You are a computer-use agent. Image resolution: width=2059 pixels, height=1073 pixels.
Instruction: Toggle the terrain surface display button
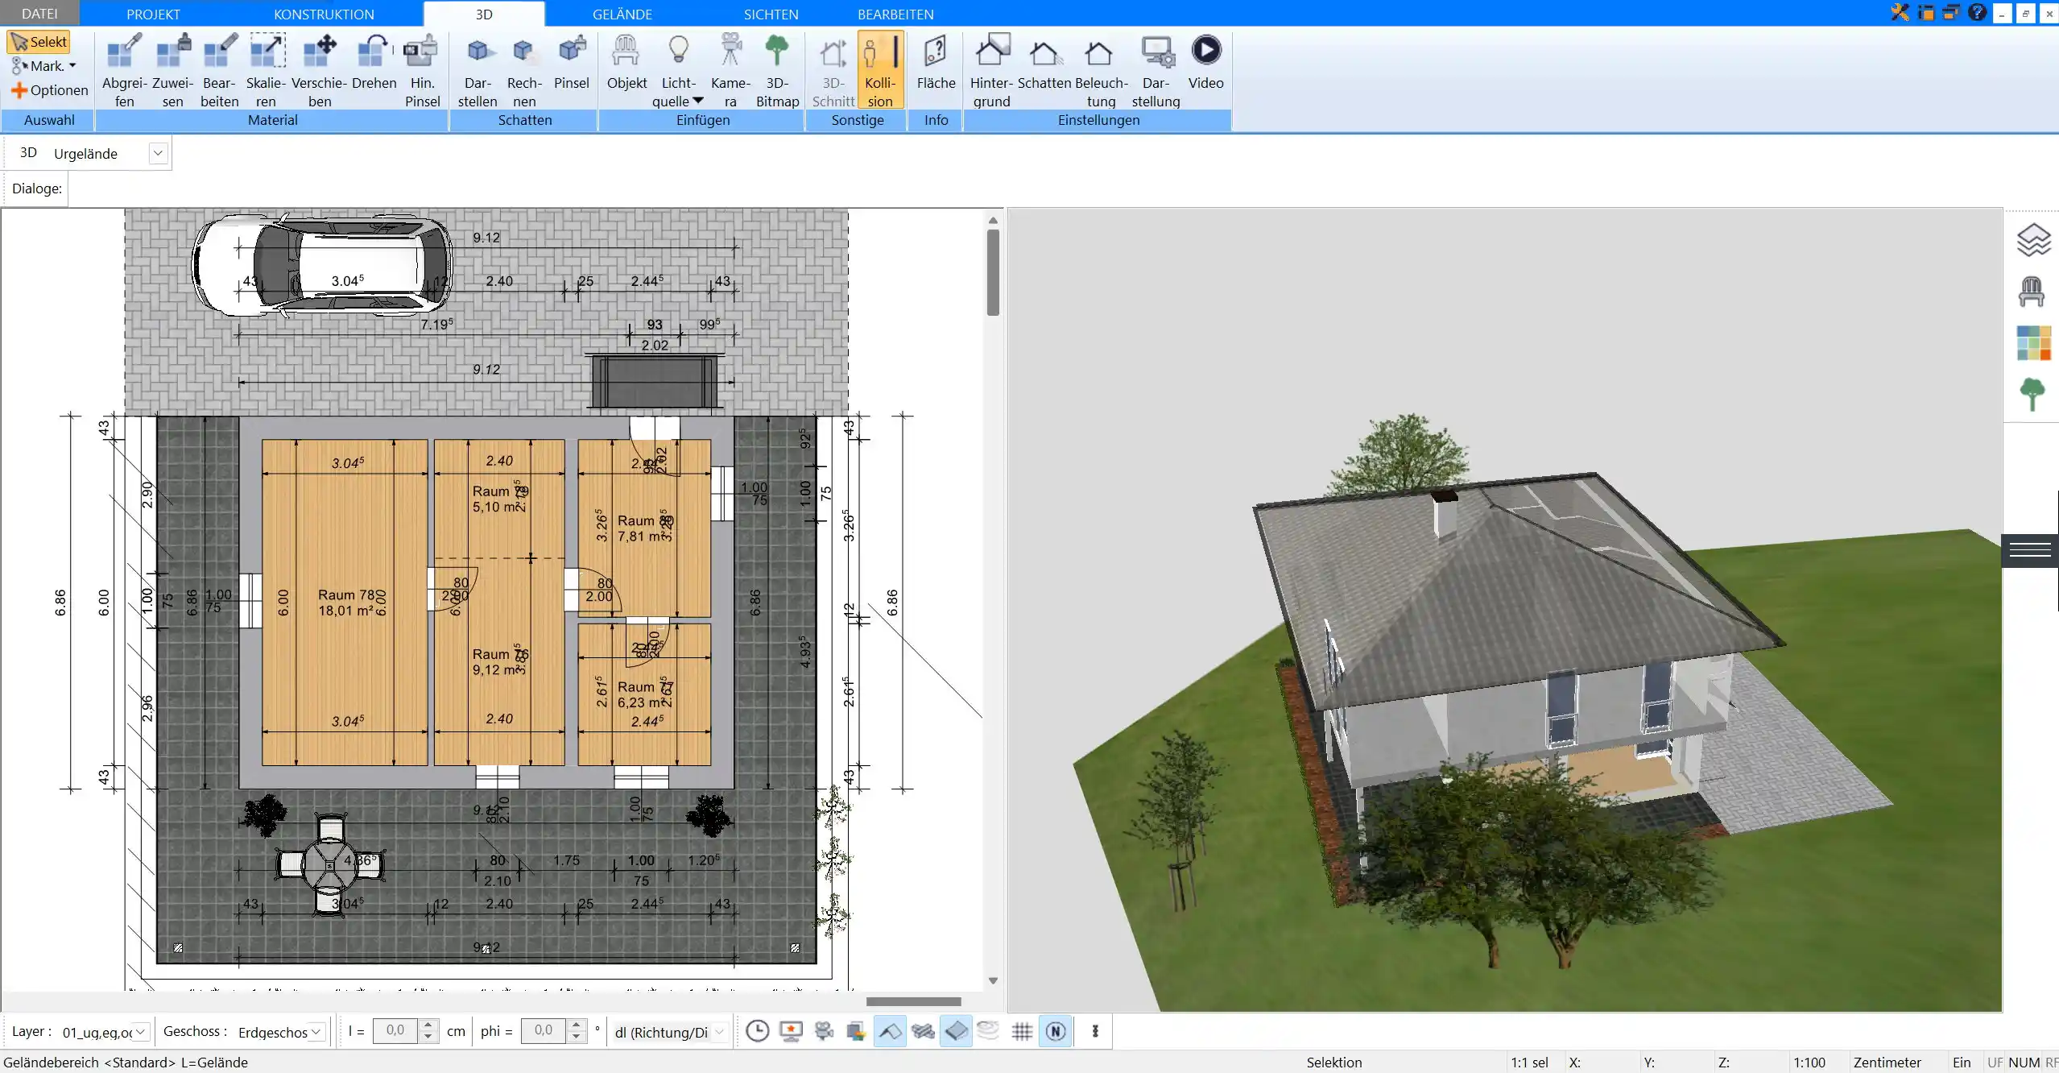(956, 1031)
